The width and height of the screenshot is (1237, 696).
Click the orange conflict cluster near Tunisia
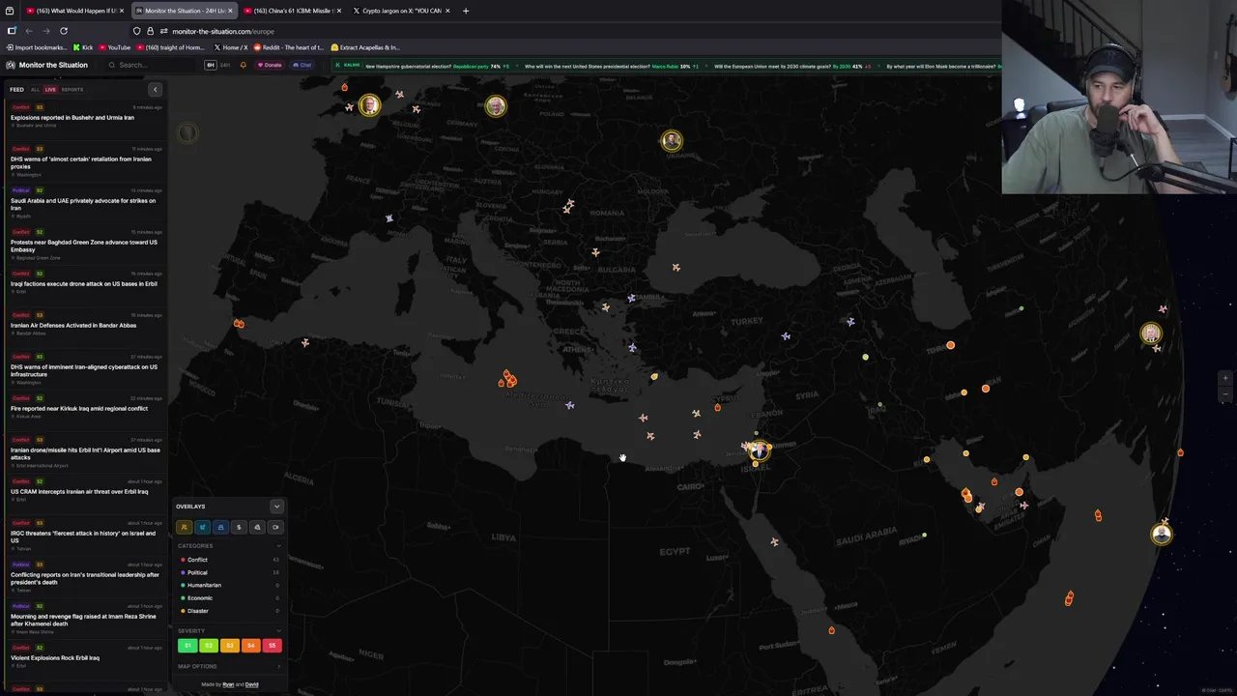507,379
